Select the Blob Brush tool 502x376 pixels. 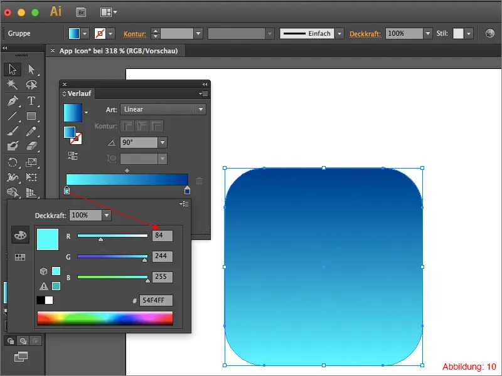pyautogui.click(x=13, y=146)
